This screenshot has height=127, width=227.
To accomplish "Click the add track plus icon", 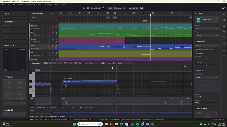I will [x=56, y=13].
